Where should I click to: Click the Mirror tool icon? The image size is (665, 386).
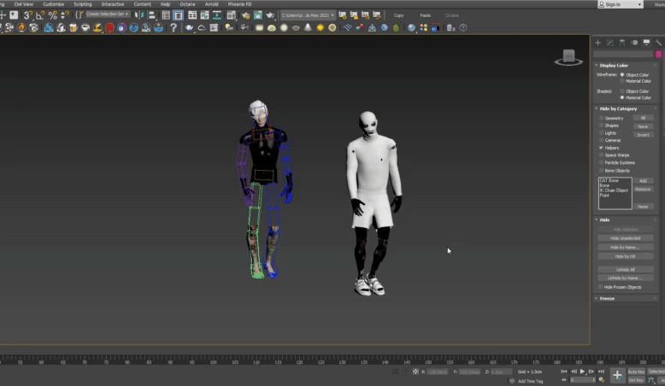pos(138,15)
